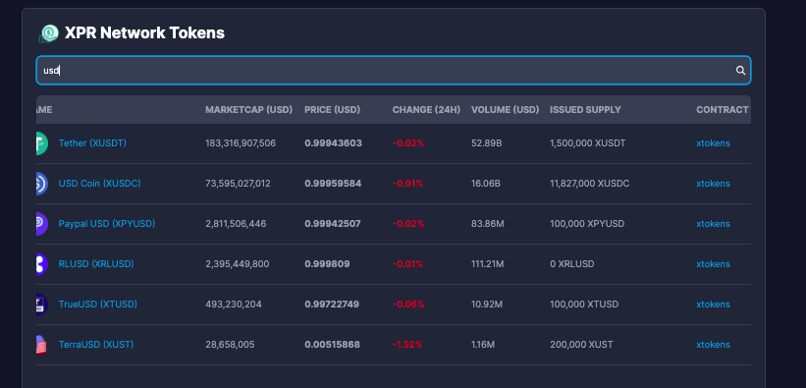Click issued supply 11,827,000 XUSDC
The width and height of the screenshot is (806, 388).
(590, 183)
